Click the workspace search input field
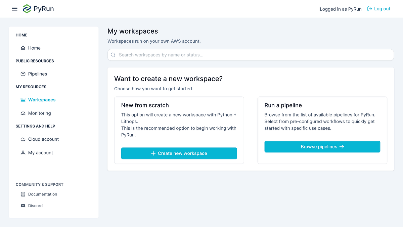 pos(251,55)
